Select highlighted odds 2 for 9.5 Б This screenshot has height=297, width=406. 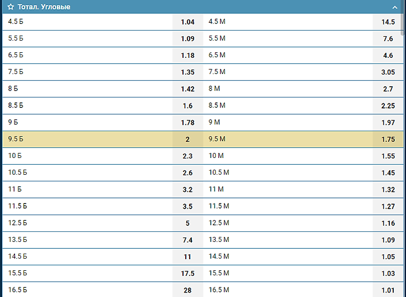tap(188, 139)
